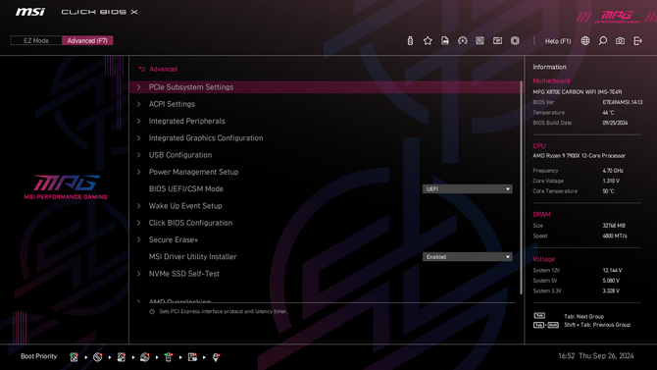Open the search magnifier icon
The width and height of the screenshot is (657, 370).
[x=602, y=40]
